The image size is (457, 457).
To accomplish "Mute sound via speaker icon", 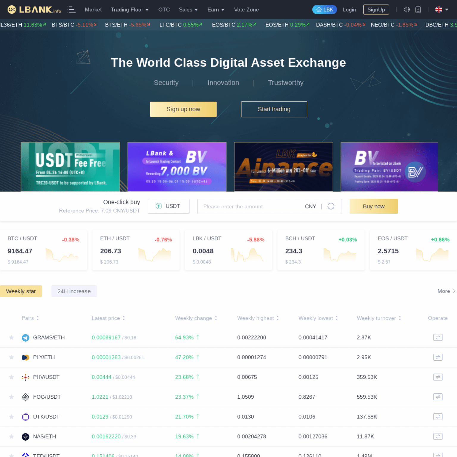I will point(406,10).
